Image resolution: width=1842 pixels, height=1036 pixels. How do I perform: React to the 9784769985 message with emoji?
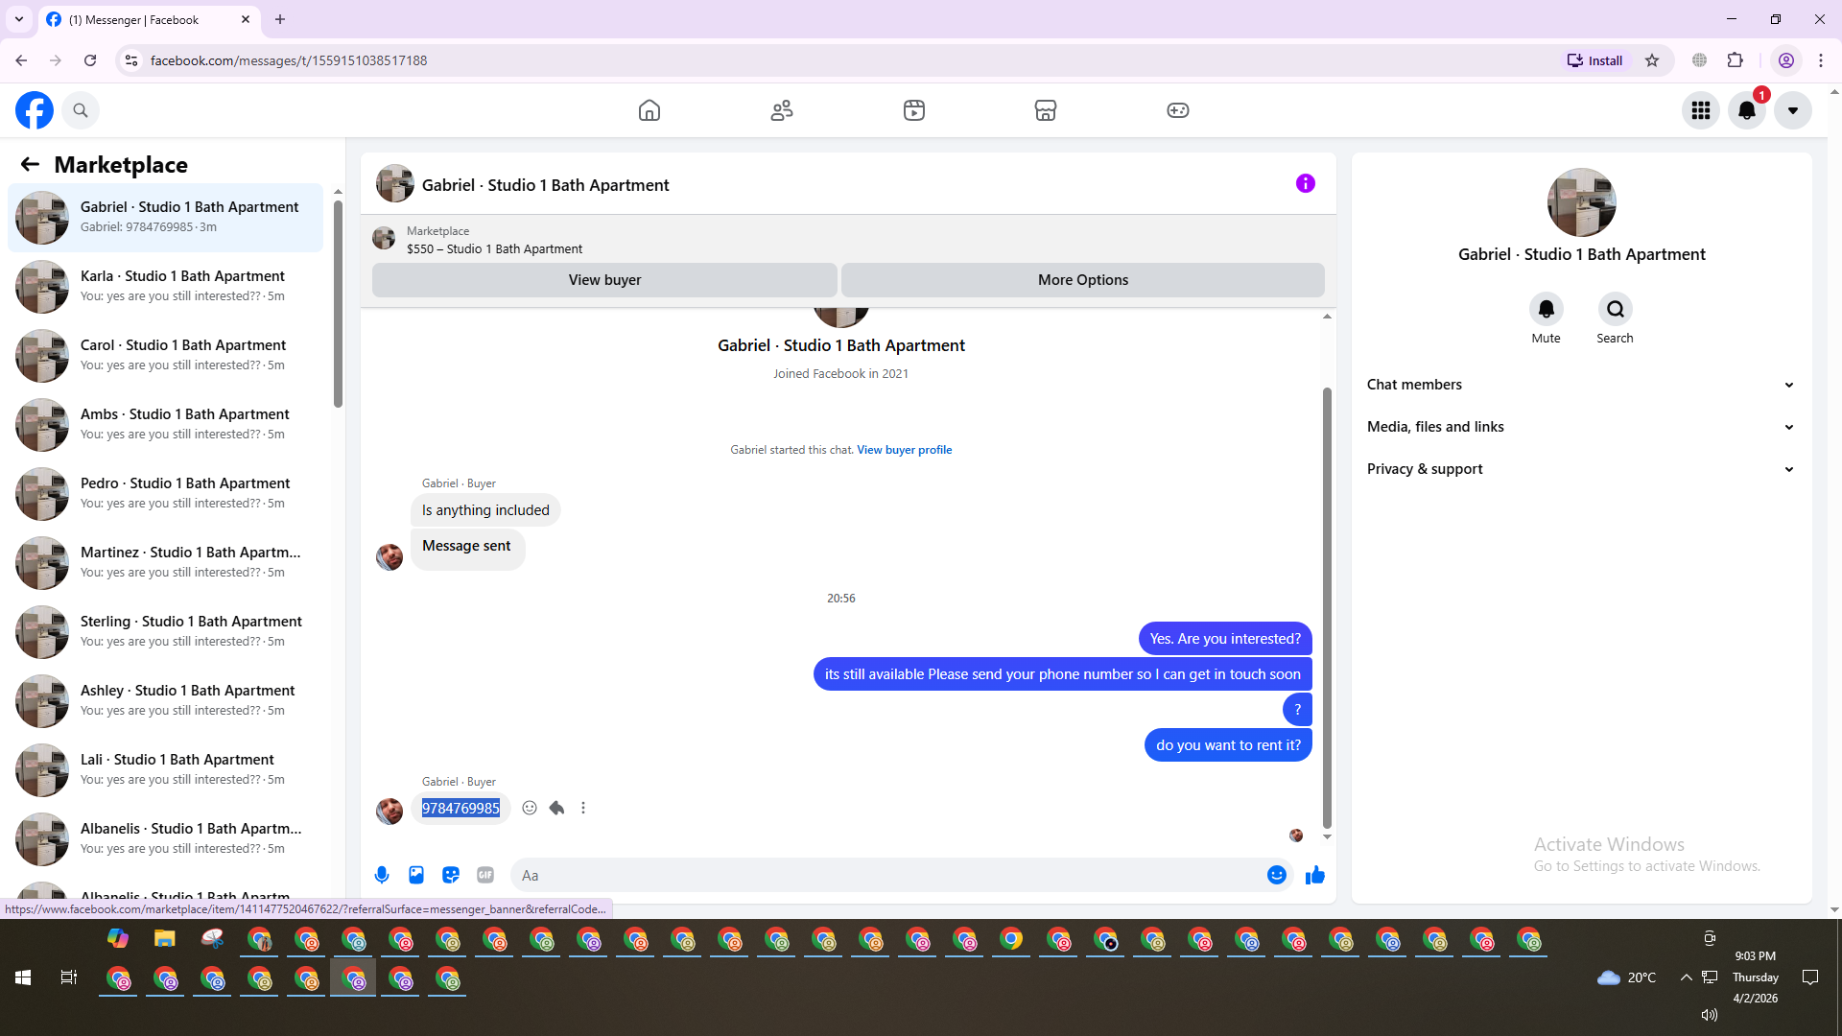point(530,808)
